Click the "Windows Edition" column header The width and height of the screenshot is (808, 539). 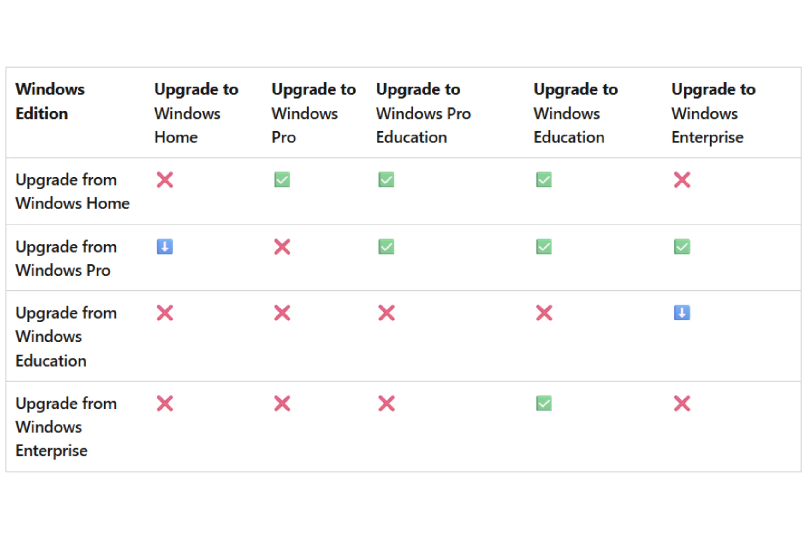[50, 101]
